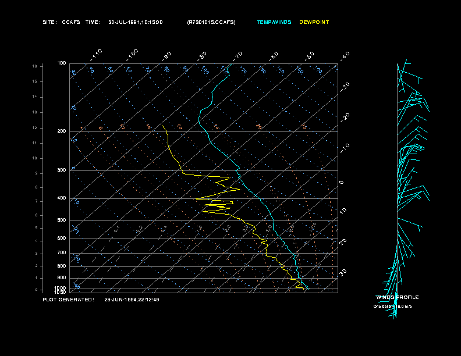Viewport: 461px width, 356px height.
Task: Click the 500 pressure level label
Action: (62, 220)
